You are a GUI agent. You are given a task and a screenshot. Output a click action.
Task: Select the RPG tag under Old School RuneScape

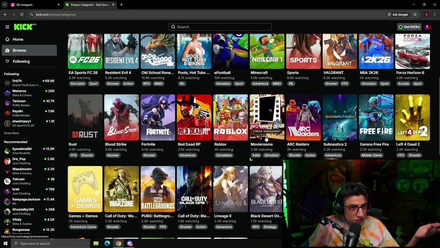coord(146,84)
